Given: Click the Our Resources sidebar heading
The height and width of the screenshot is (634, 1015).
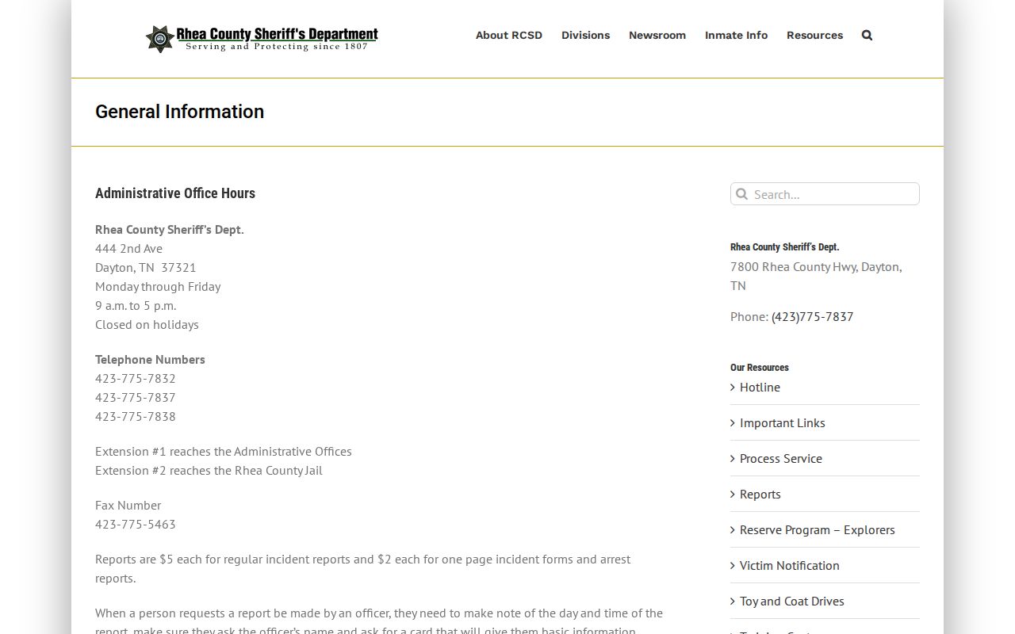Looking at the screenshot, I should [x=760, y=368].
